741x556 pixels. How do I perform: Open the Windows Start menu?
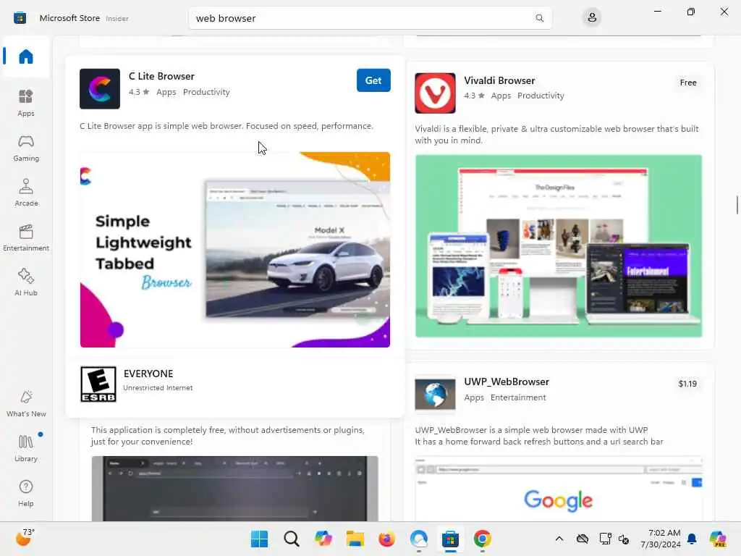(259, 539)
